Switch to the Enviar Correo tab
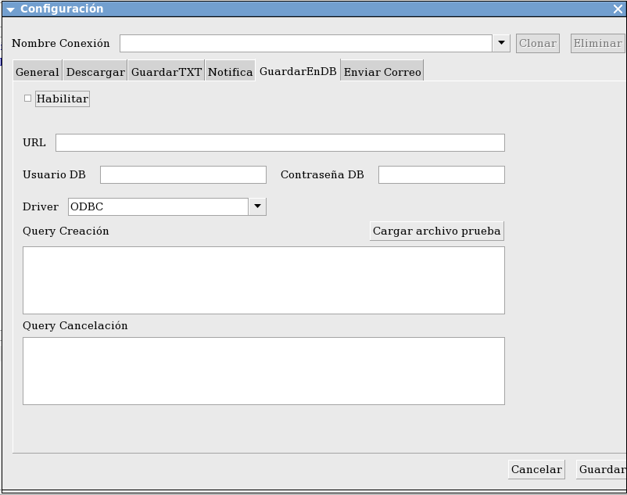627x495 pixels. coord(382,72)
